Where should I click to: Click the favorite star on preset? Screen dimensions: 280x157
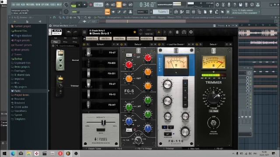click(x=135, y=32)
